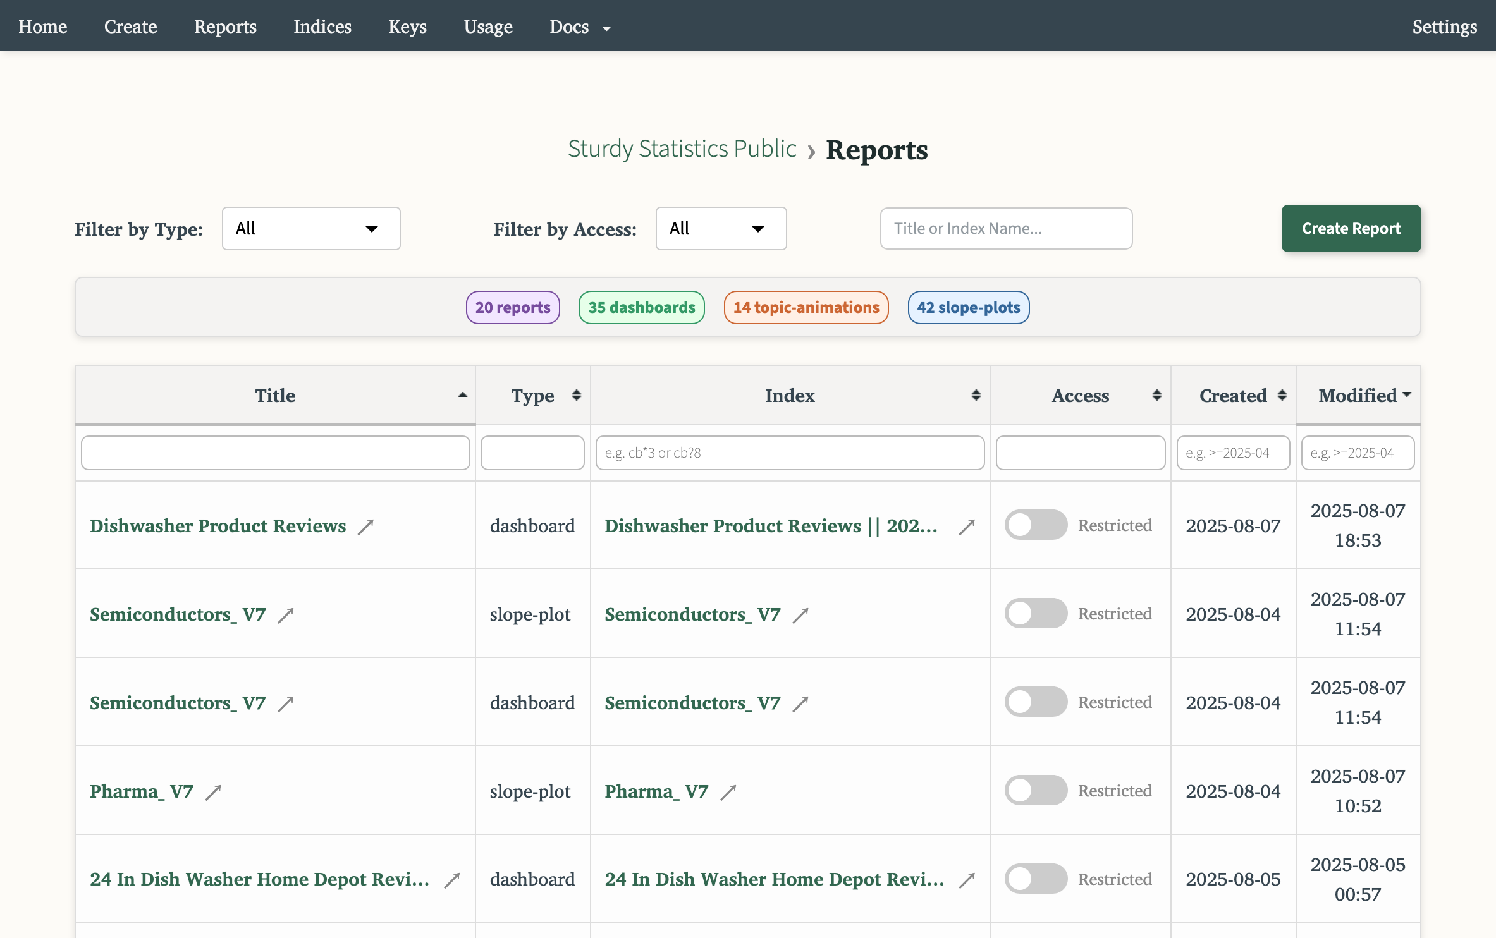Open Filter by Type dropdown
The height and width of the screenshot is (938, 1496).
(310, 229)
